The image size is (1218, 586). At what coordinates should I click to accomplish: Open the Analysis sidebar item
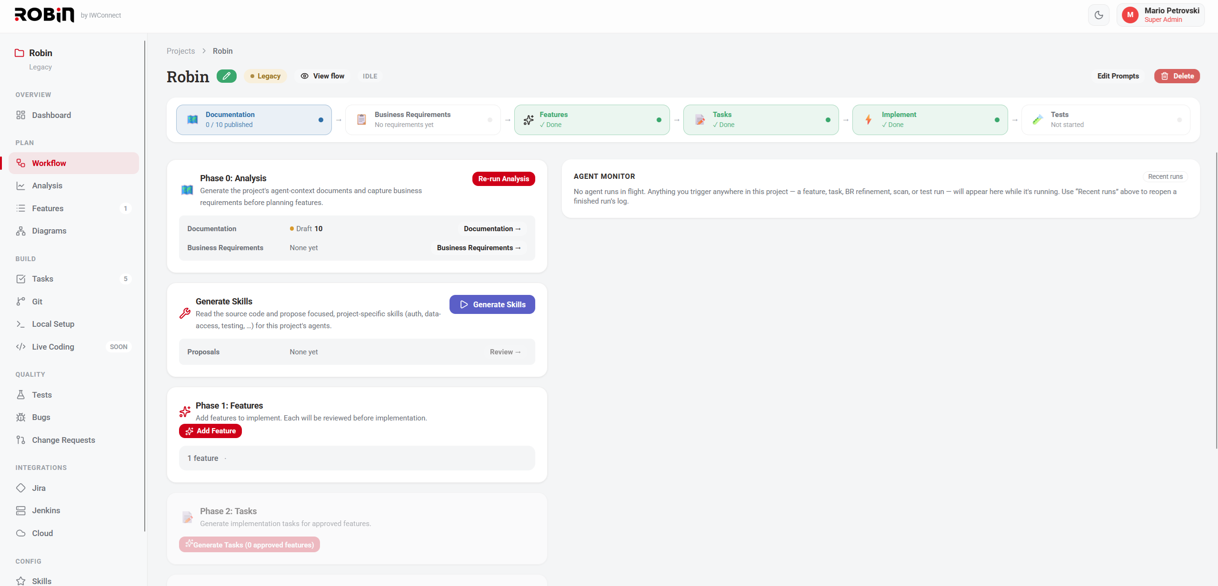pos(74,186)
